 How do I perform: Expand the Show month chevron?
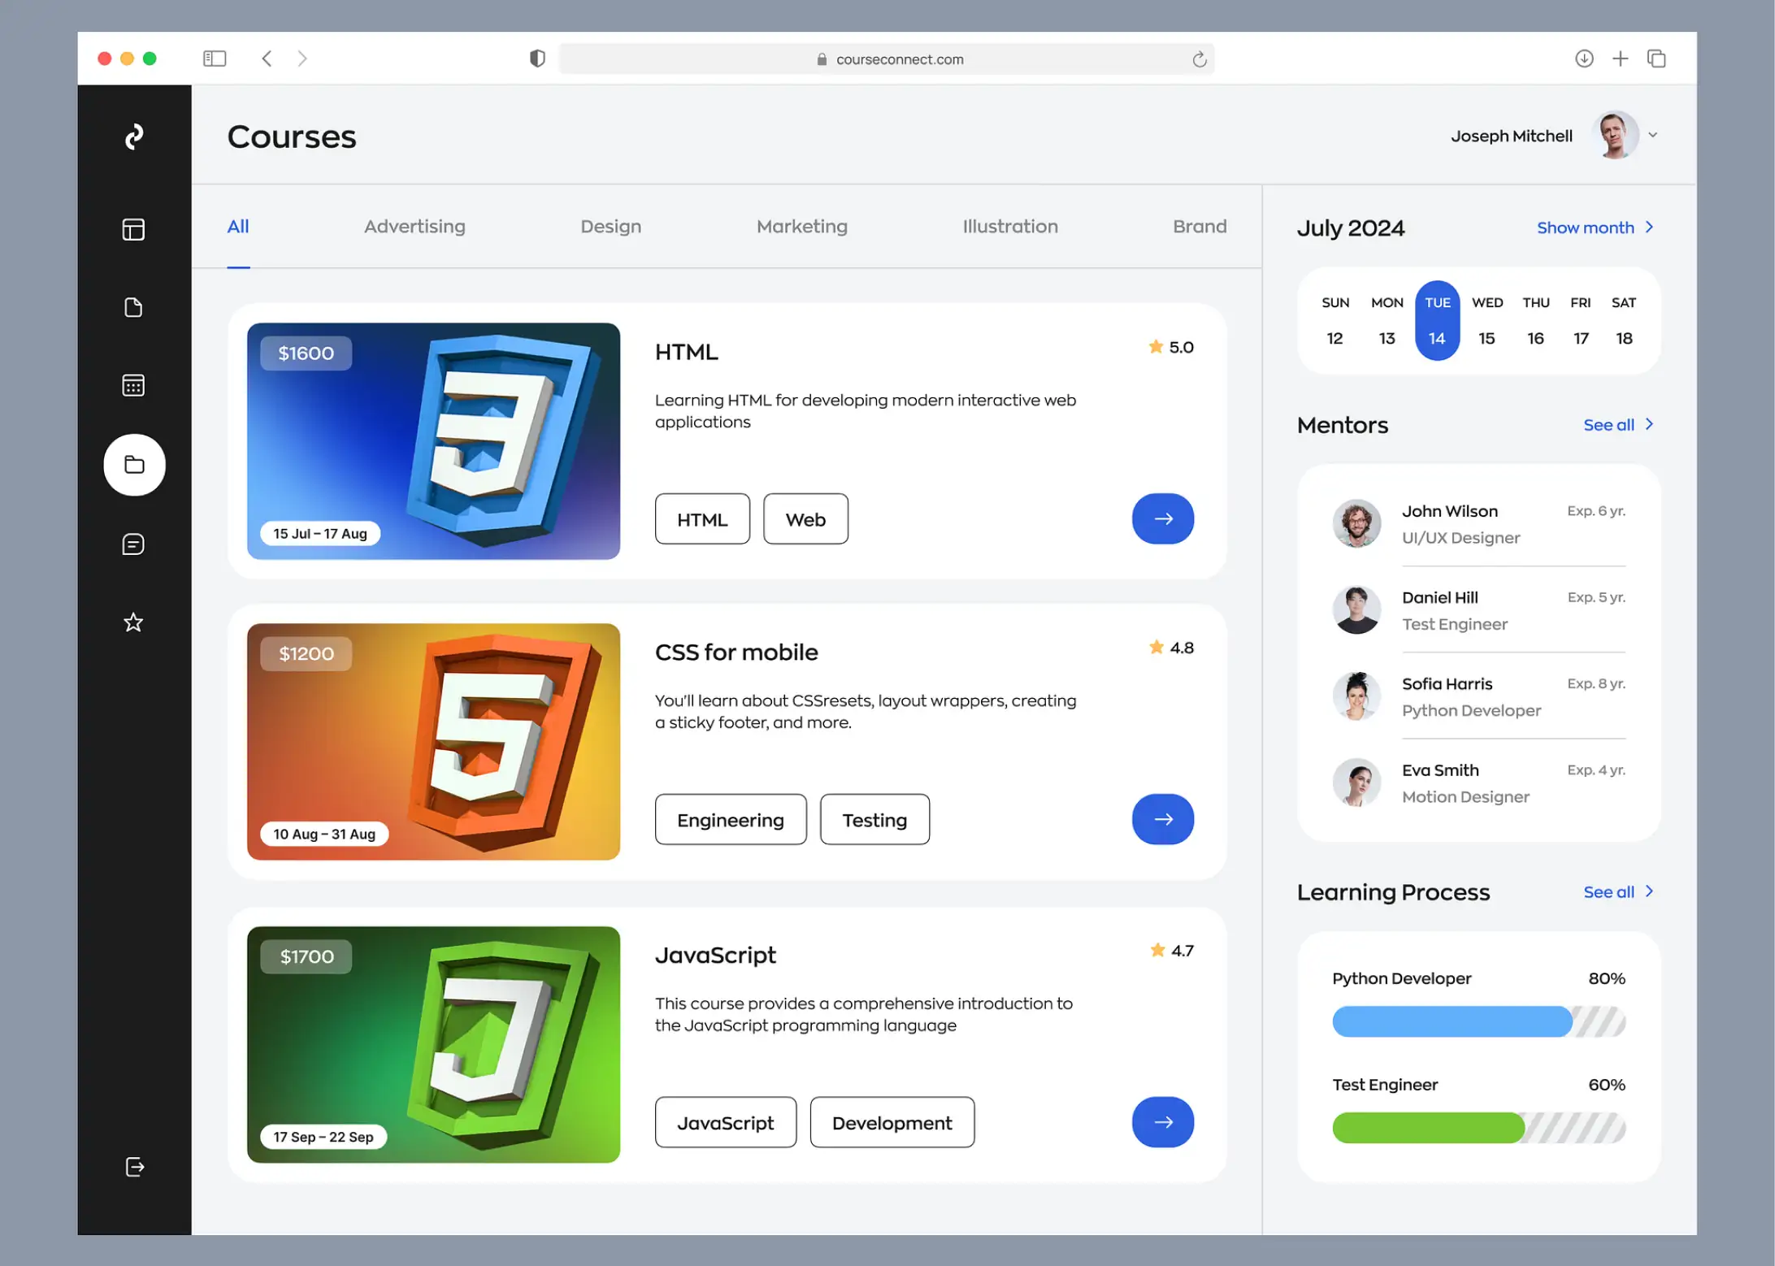pos(1649,228)
